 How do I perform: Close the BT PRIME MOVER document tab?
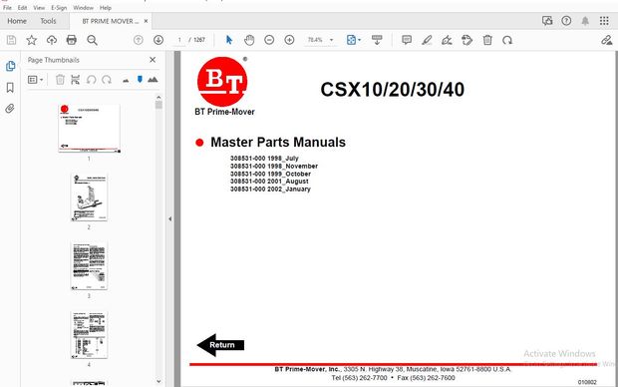(x=146, y=21)
